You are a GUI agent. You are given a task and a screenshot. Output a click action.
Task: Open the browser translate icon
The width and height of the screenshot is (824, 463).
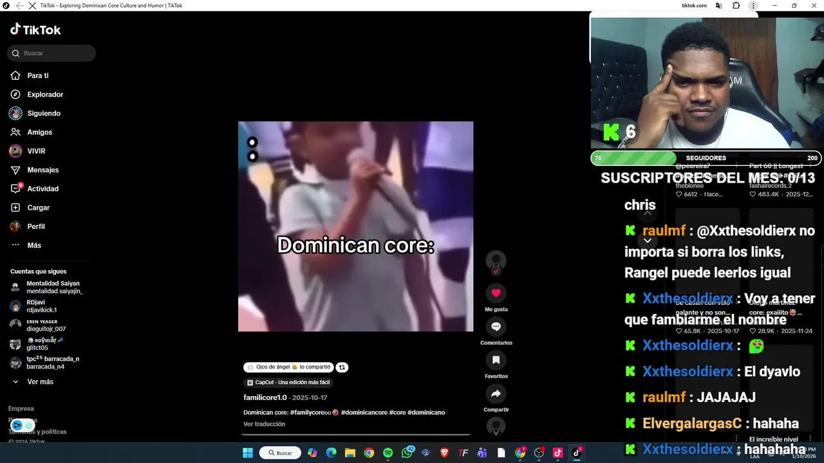[x=718, y=5]
